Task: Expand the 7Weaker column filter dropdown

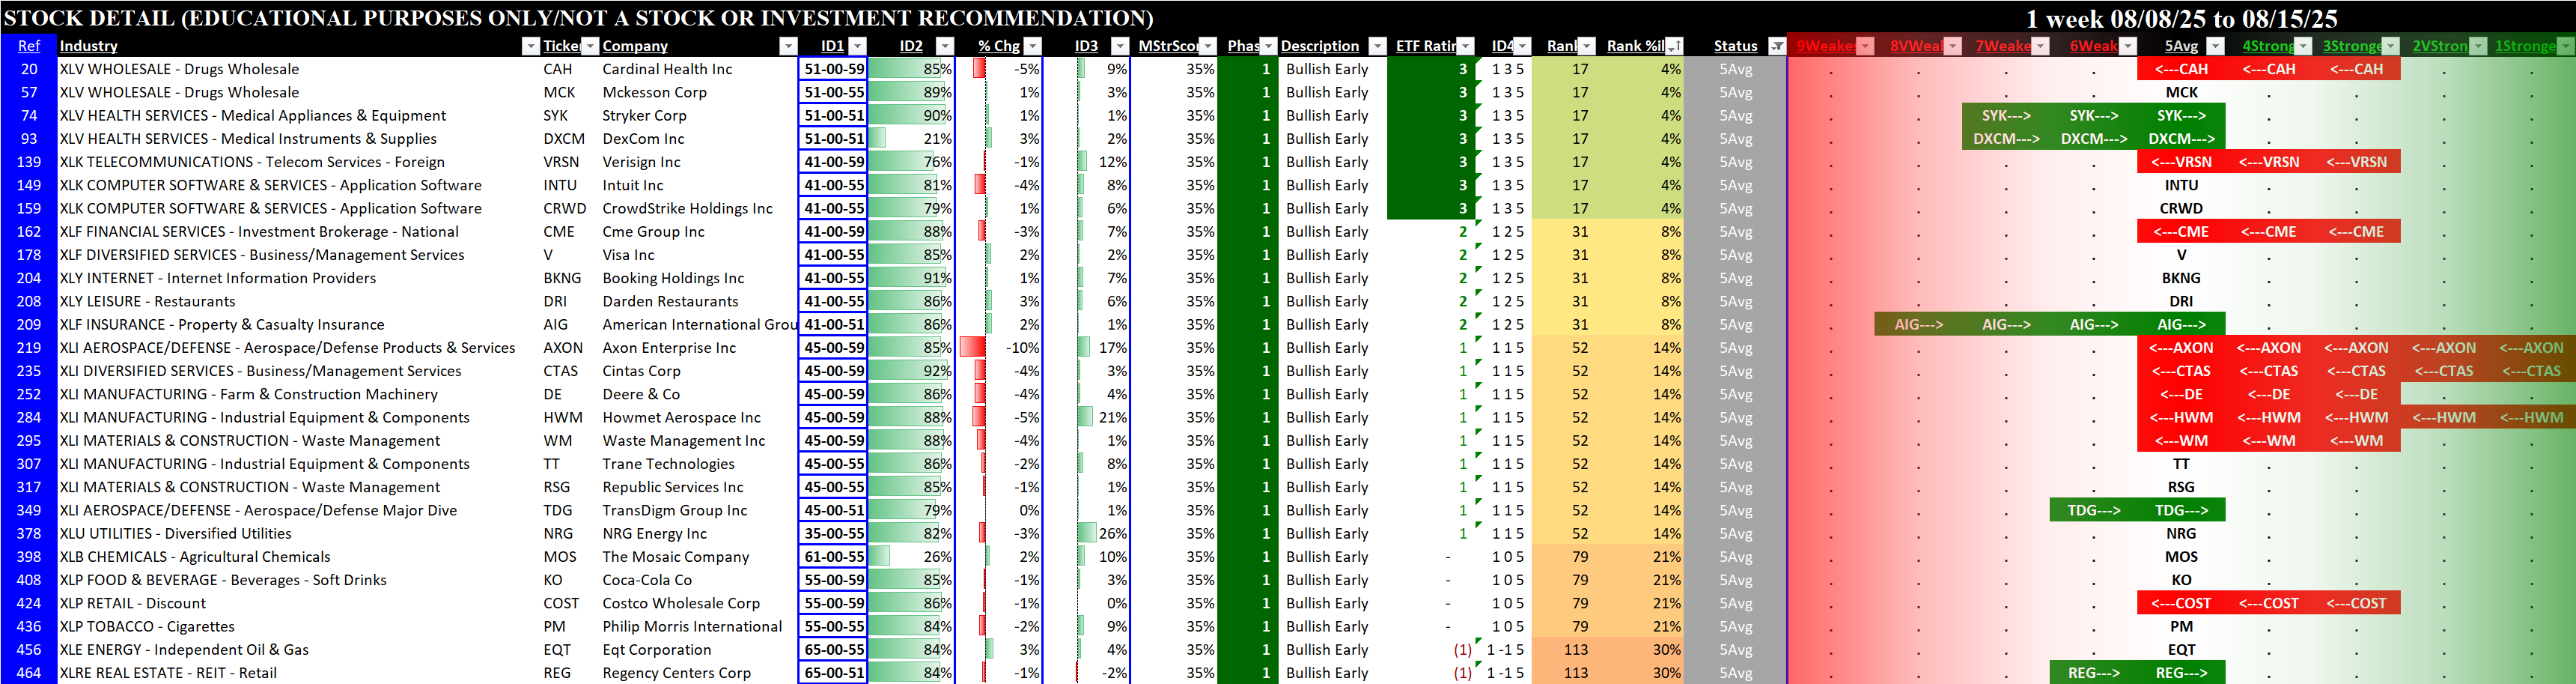Action: coord(2040,46)
